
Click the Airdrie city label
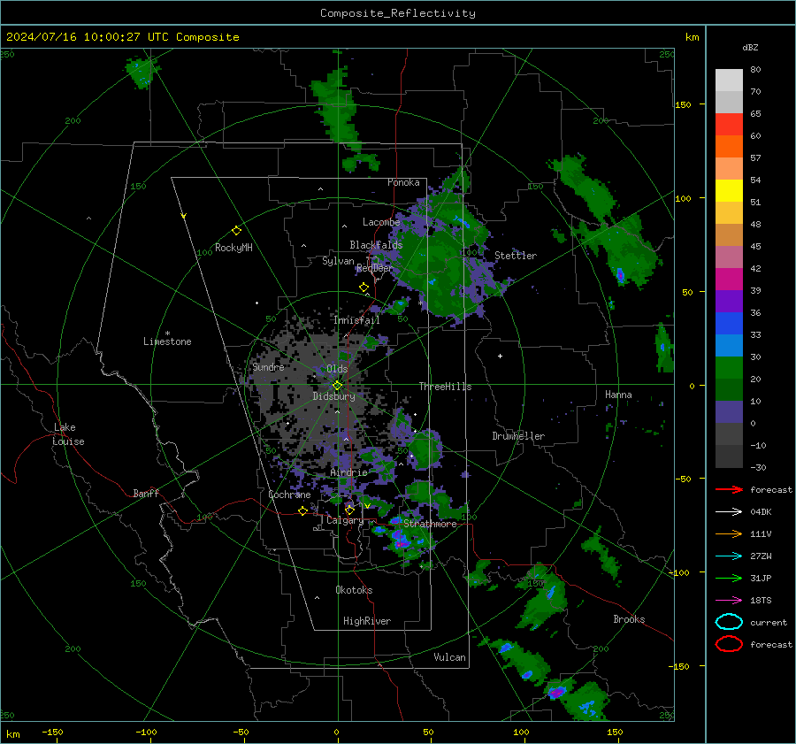(x=348, y=472)
